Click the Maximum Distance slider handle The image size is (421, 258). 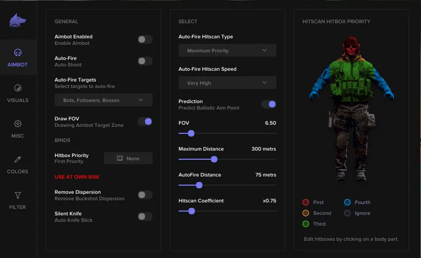(x=214, y=159)
